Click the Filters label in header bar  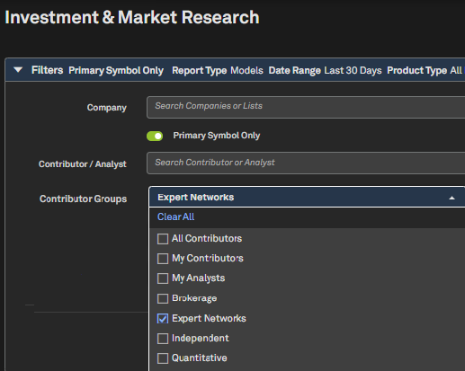(x=47, y=70)
